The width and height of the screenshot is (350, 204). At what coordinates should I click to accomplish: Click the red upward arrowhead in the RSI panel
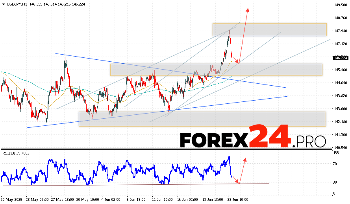pos(245,159)
